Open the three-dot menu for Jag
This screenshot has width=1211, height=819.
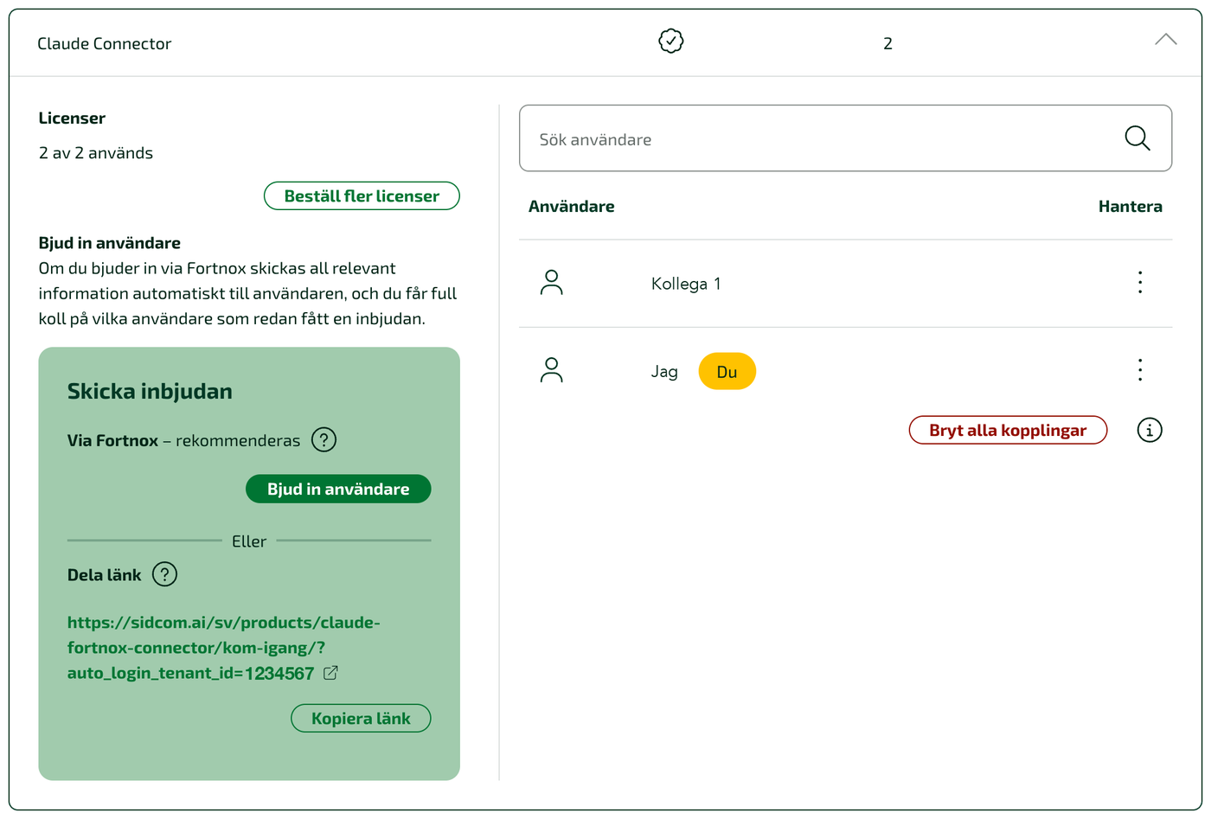[x=1140, y=370]
